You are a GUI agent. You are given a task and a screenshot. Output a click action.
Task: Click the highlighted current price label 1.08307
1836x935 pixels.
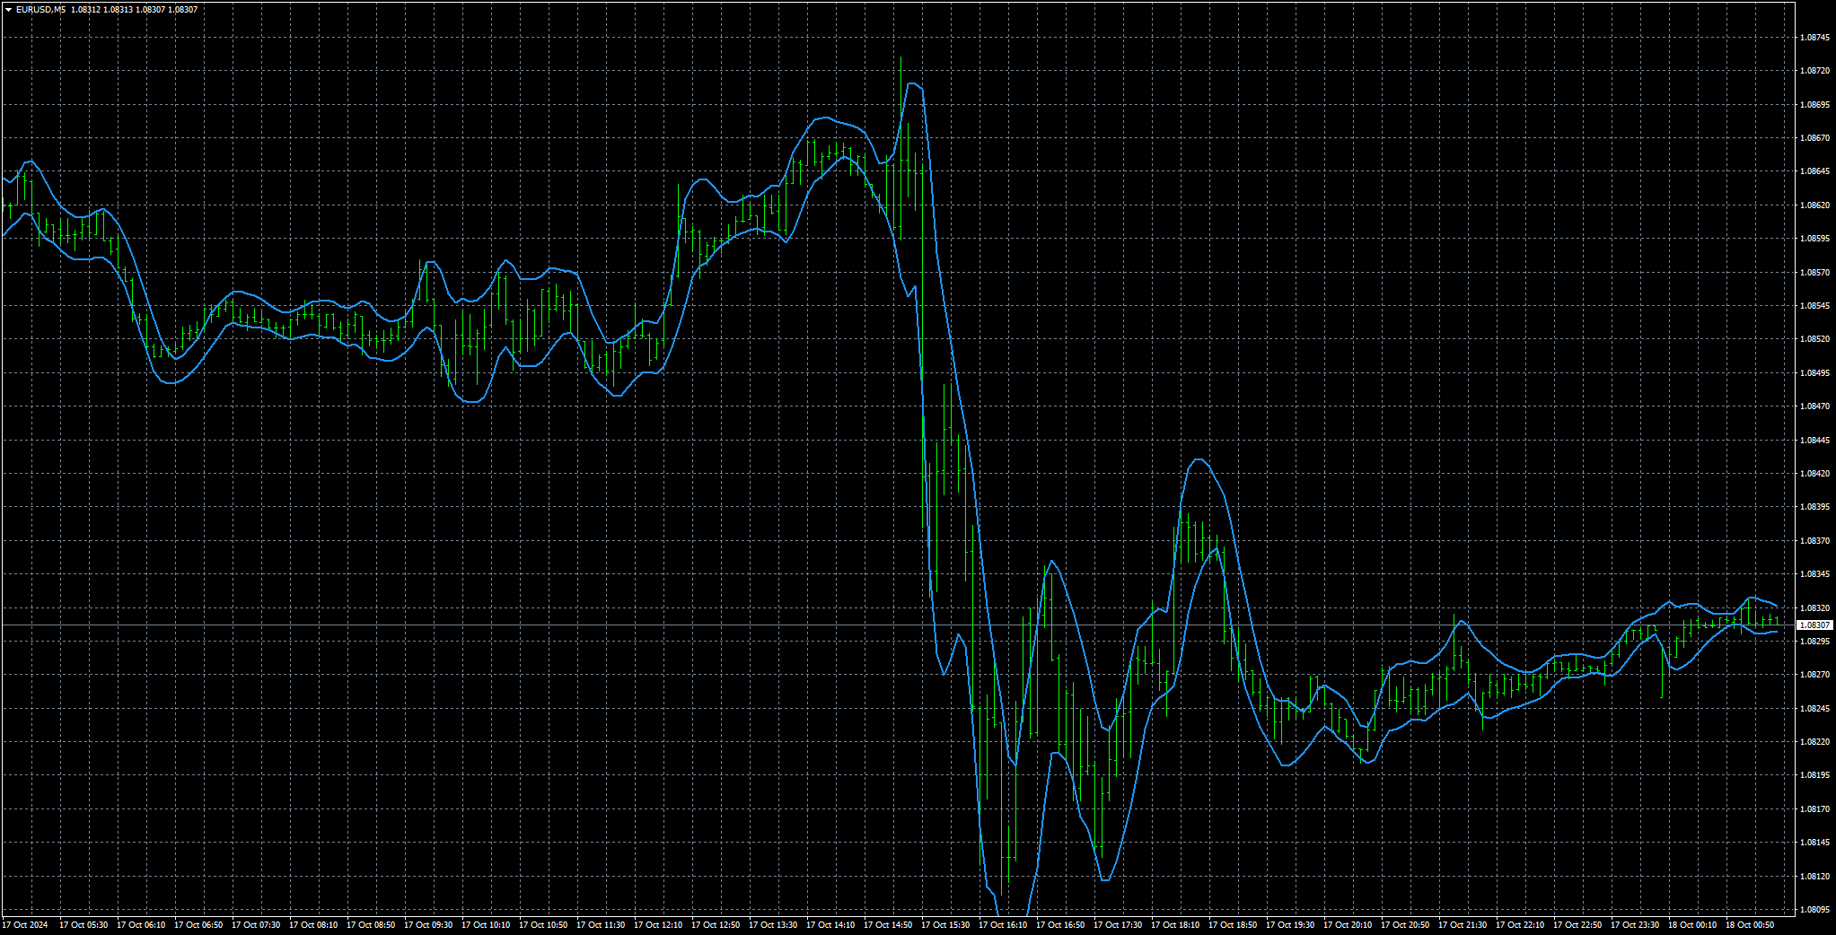click(x=1815, y=625)
